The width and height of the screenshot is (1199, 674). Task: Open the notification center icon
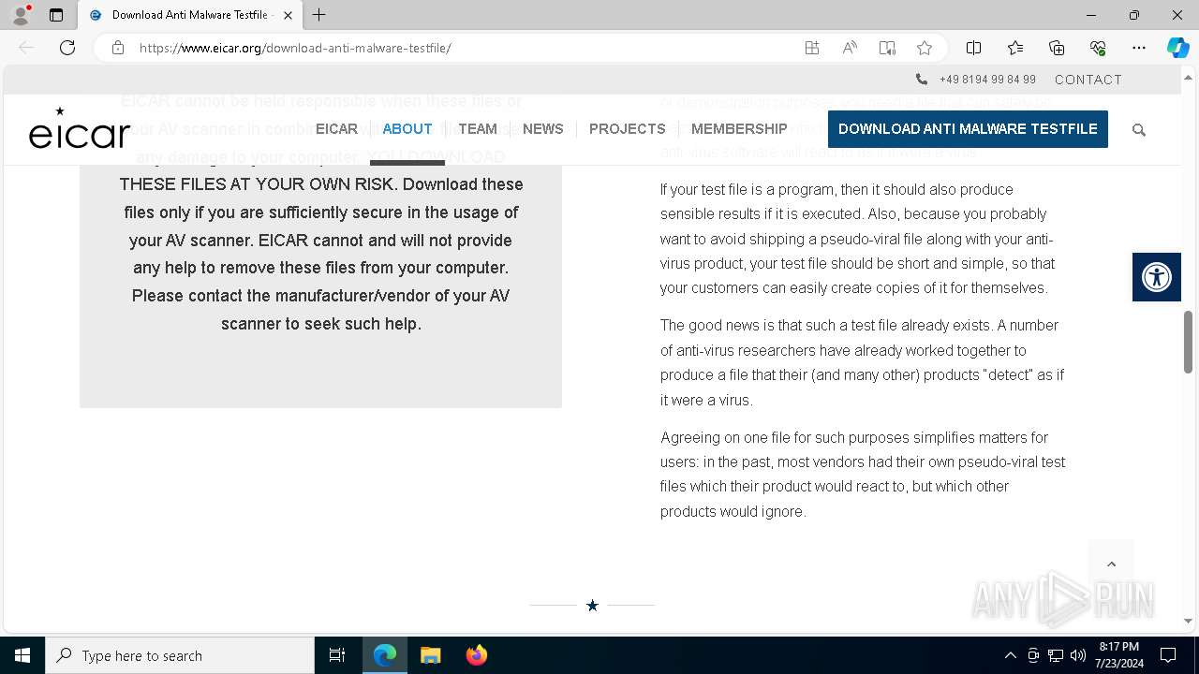1168,655
